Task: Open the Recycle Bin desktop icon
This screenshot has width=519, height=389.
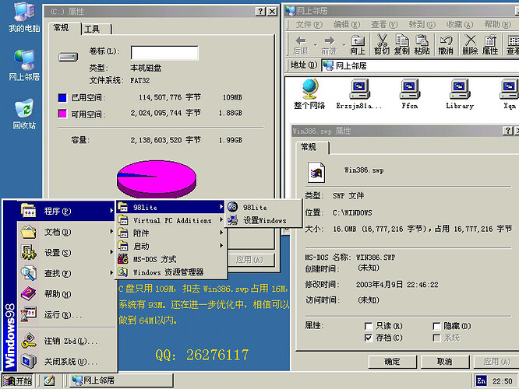Action: pos(24,114)
